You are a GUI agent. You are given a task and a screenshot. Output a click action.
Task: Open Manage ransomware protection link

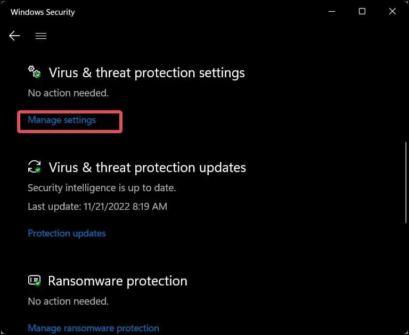(x=93, y=328)
